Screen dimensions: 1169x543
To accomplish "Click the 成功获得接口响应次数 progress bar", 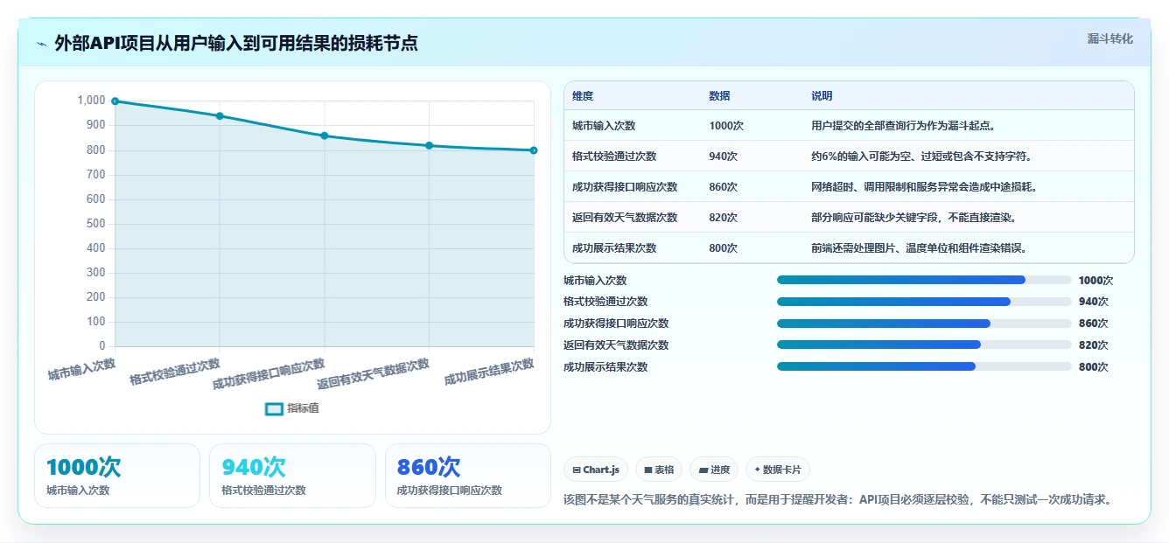I will click(x=924, y=324).
